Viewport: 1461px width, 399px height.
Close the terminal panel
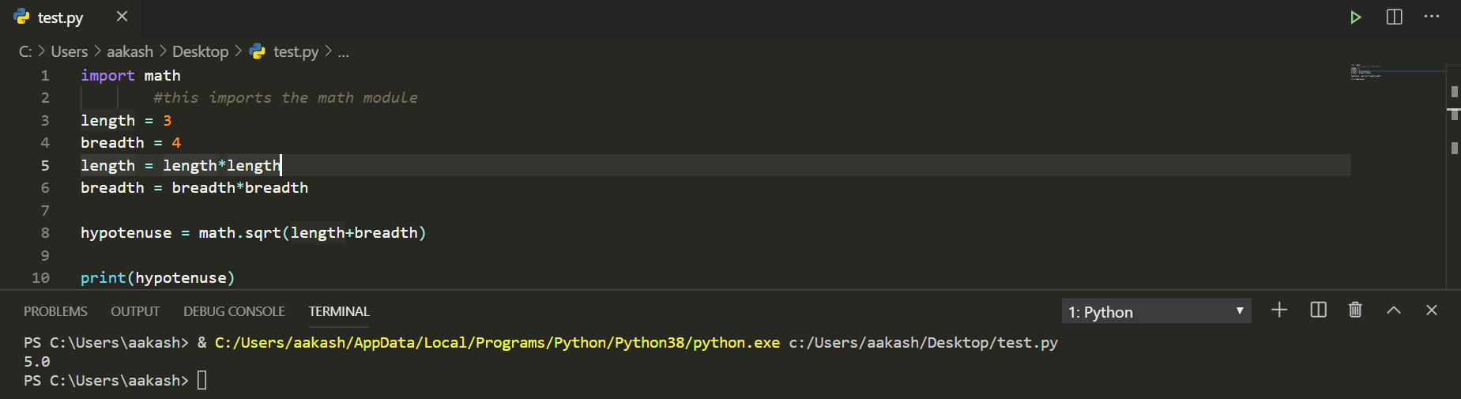(1432, 311)
